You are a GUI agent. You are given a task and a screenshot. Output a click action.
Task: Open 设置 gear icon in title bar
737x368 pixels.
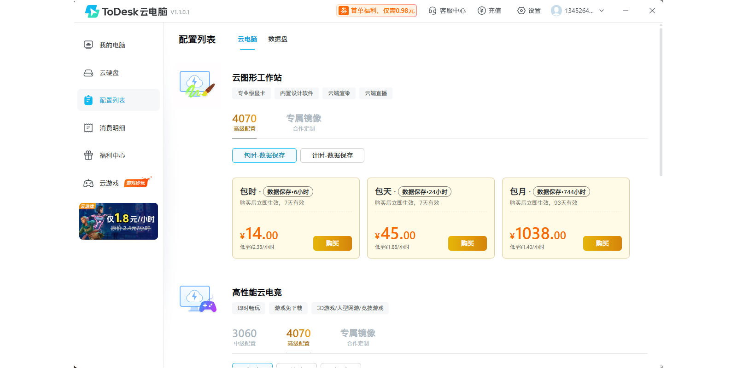521,11
